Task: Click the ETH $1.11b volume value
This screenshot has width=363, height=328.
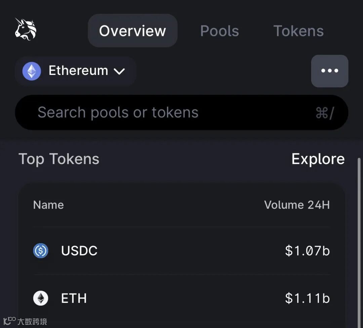Action: pos(308,298)
